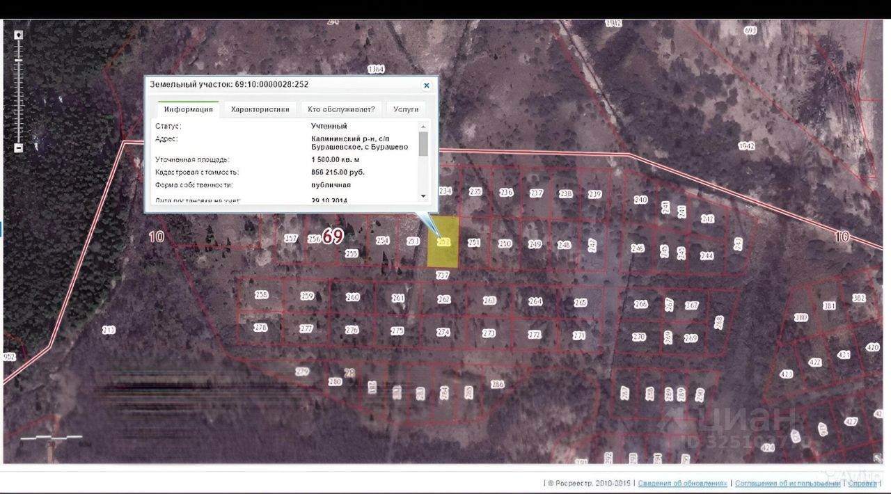The width and height of the screenshot is (891, 494).
Task: Open Сведения об обновлениях link
Action: click(x=682, y=483)
